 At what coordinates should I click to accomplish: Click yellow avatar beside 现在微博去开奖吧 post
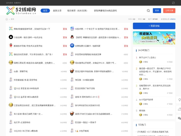pyautogui.click(x=72, y=63)
